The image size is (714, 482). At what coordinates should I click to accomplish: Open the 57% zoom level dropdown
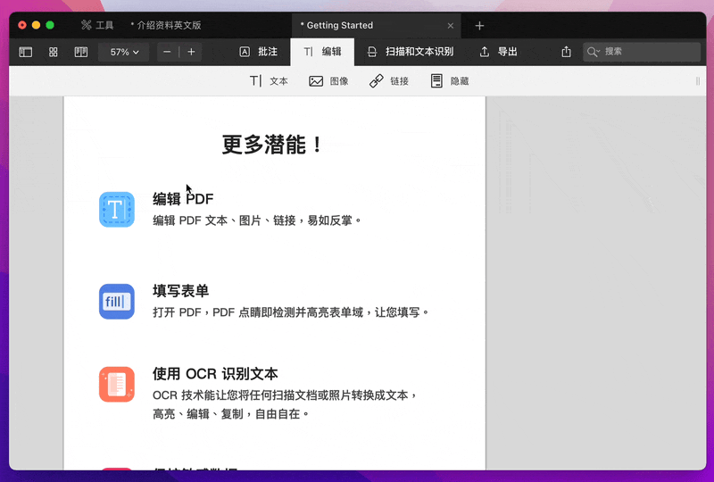[x=124, y=53]
